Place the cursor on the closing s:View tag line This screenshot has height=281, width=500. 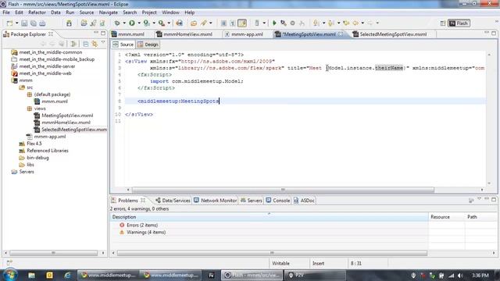(x=139, y=115)
